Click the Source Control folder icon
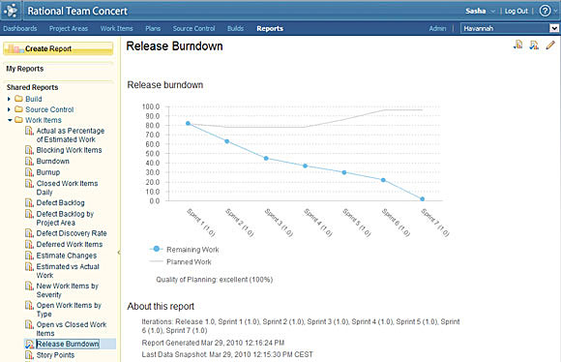This screenshot has height=362, width=561. (18, 109)
